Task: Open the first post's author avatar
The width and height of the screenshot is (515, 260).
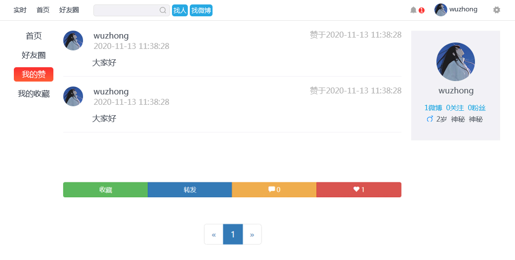Action: (73, 41)
